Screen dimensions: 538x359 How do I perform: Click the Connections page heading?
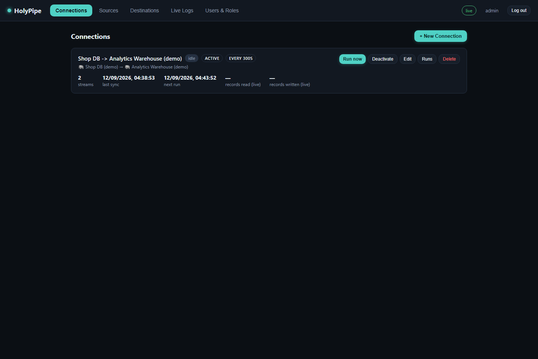(x=90, y=36)
